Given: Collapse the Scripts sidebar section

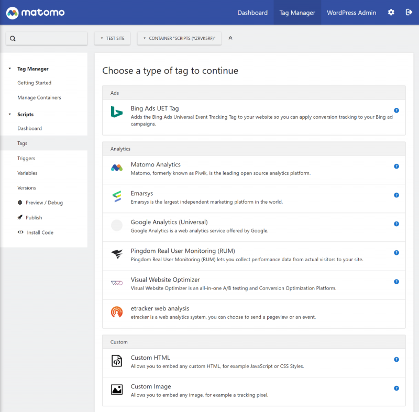Looking at the screenshot, I should [x=10, y=114].
